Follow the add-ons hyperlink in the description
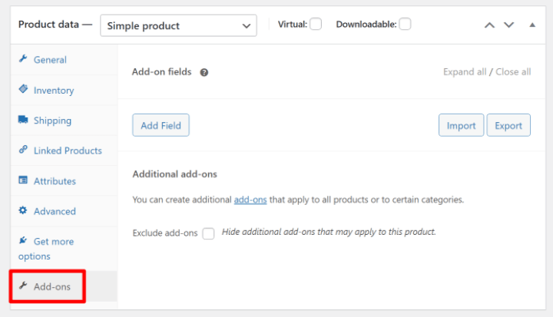Image resolution: width=553 pixels, height=317 pixels. 250,200
